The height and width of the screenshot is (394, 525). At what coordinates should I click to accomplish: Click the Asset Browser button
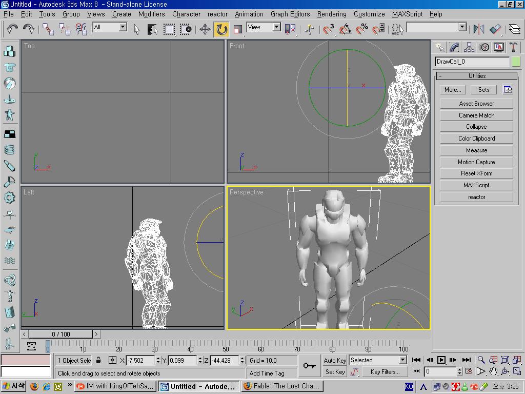(476, 104)
